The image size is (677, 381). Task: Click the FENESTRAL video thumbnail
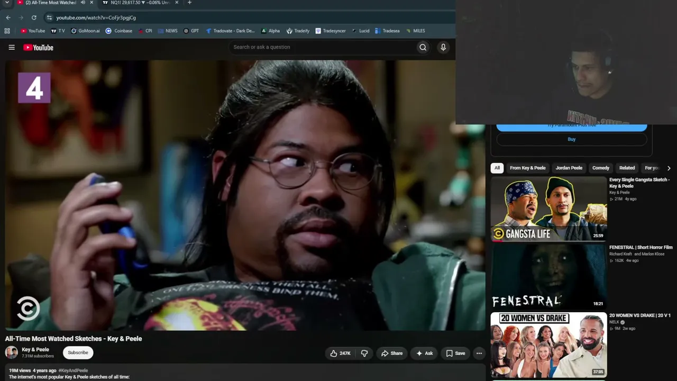548,277
